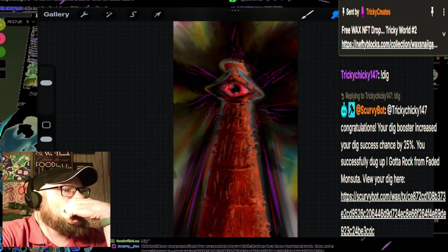This screenshot has width=448, height=252.
Task: Unpin the pinned chat message
Action: pos(432,12)
